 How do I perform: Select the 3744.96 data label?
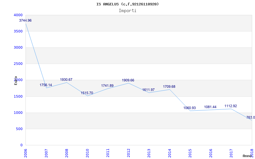coord(25,20)
